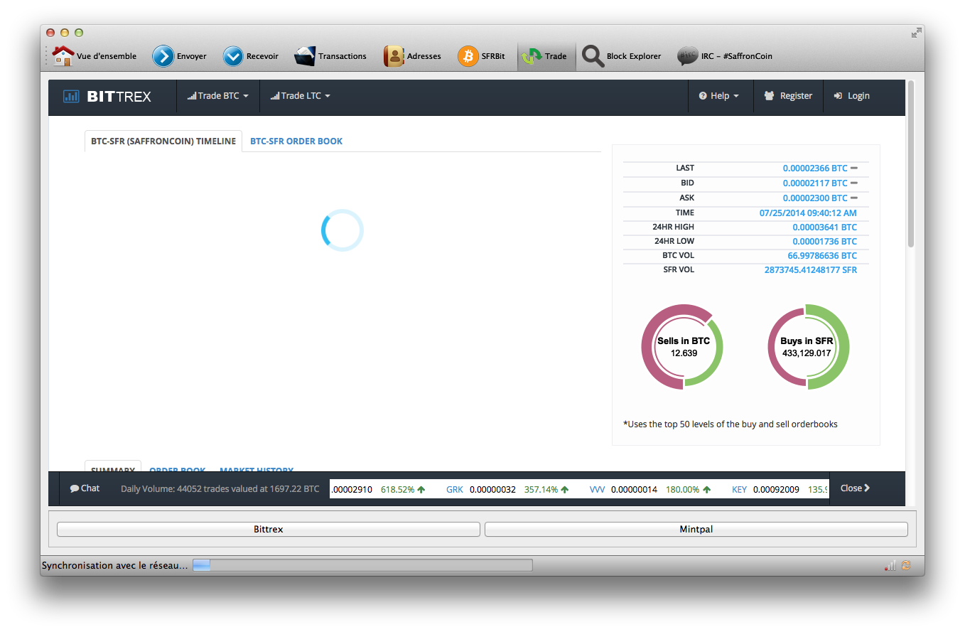Viewport: 965px width, 632px height.
Task: Click the Bittrex logo
Action: pyautogui.click(x=107, y=96)
